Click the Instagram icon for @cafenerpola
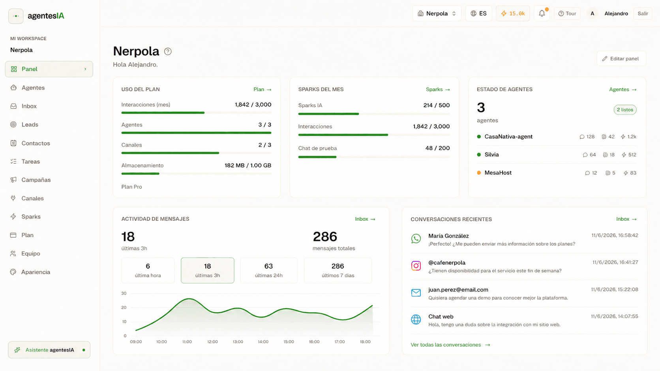The height and width of the screenshot is (371, 660). click(x=416, y=266)
